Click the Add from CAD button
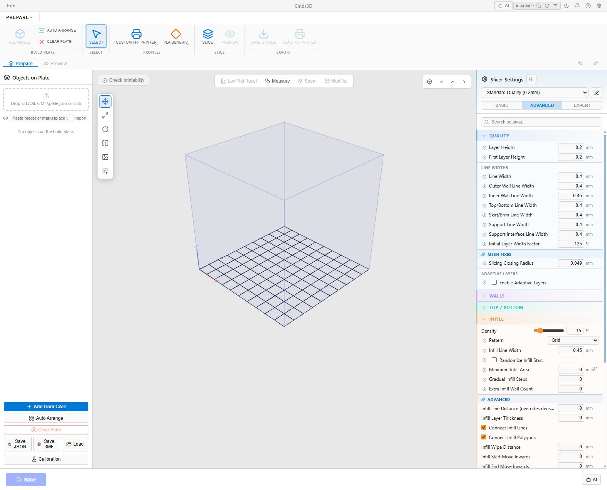Screen dimensions: 607x490 (46, 407)
